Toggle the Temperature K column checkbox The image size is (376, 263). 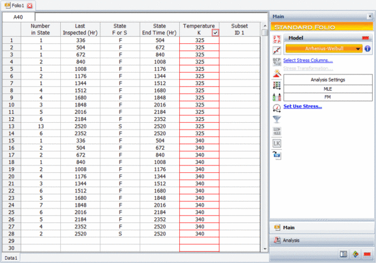216,33
